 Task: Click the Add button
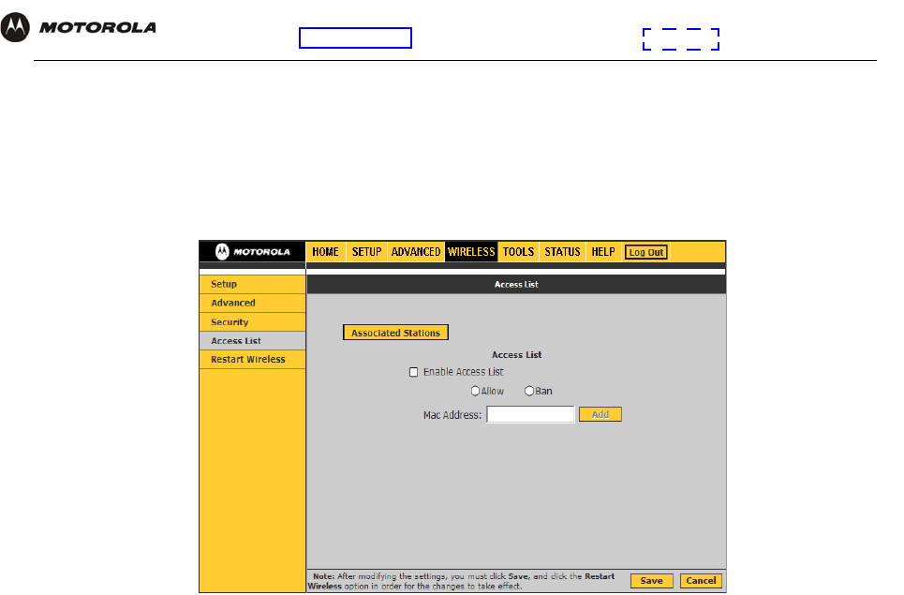click(x=600, y=414)
